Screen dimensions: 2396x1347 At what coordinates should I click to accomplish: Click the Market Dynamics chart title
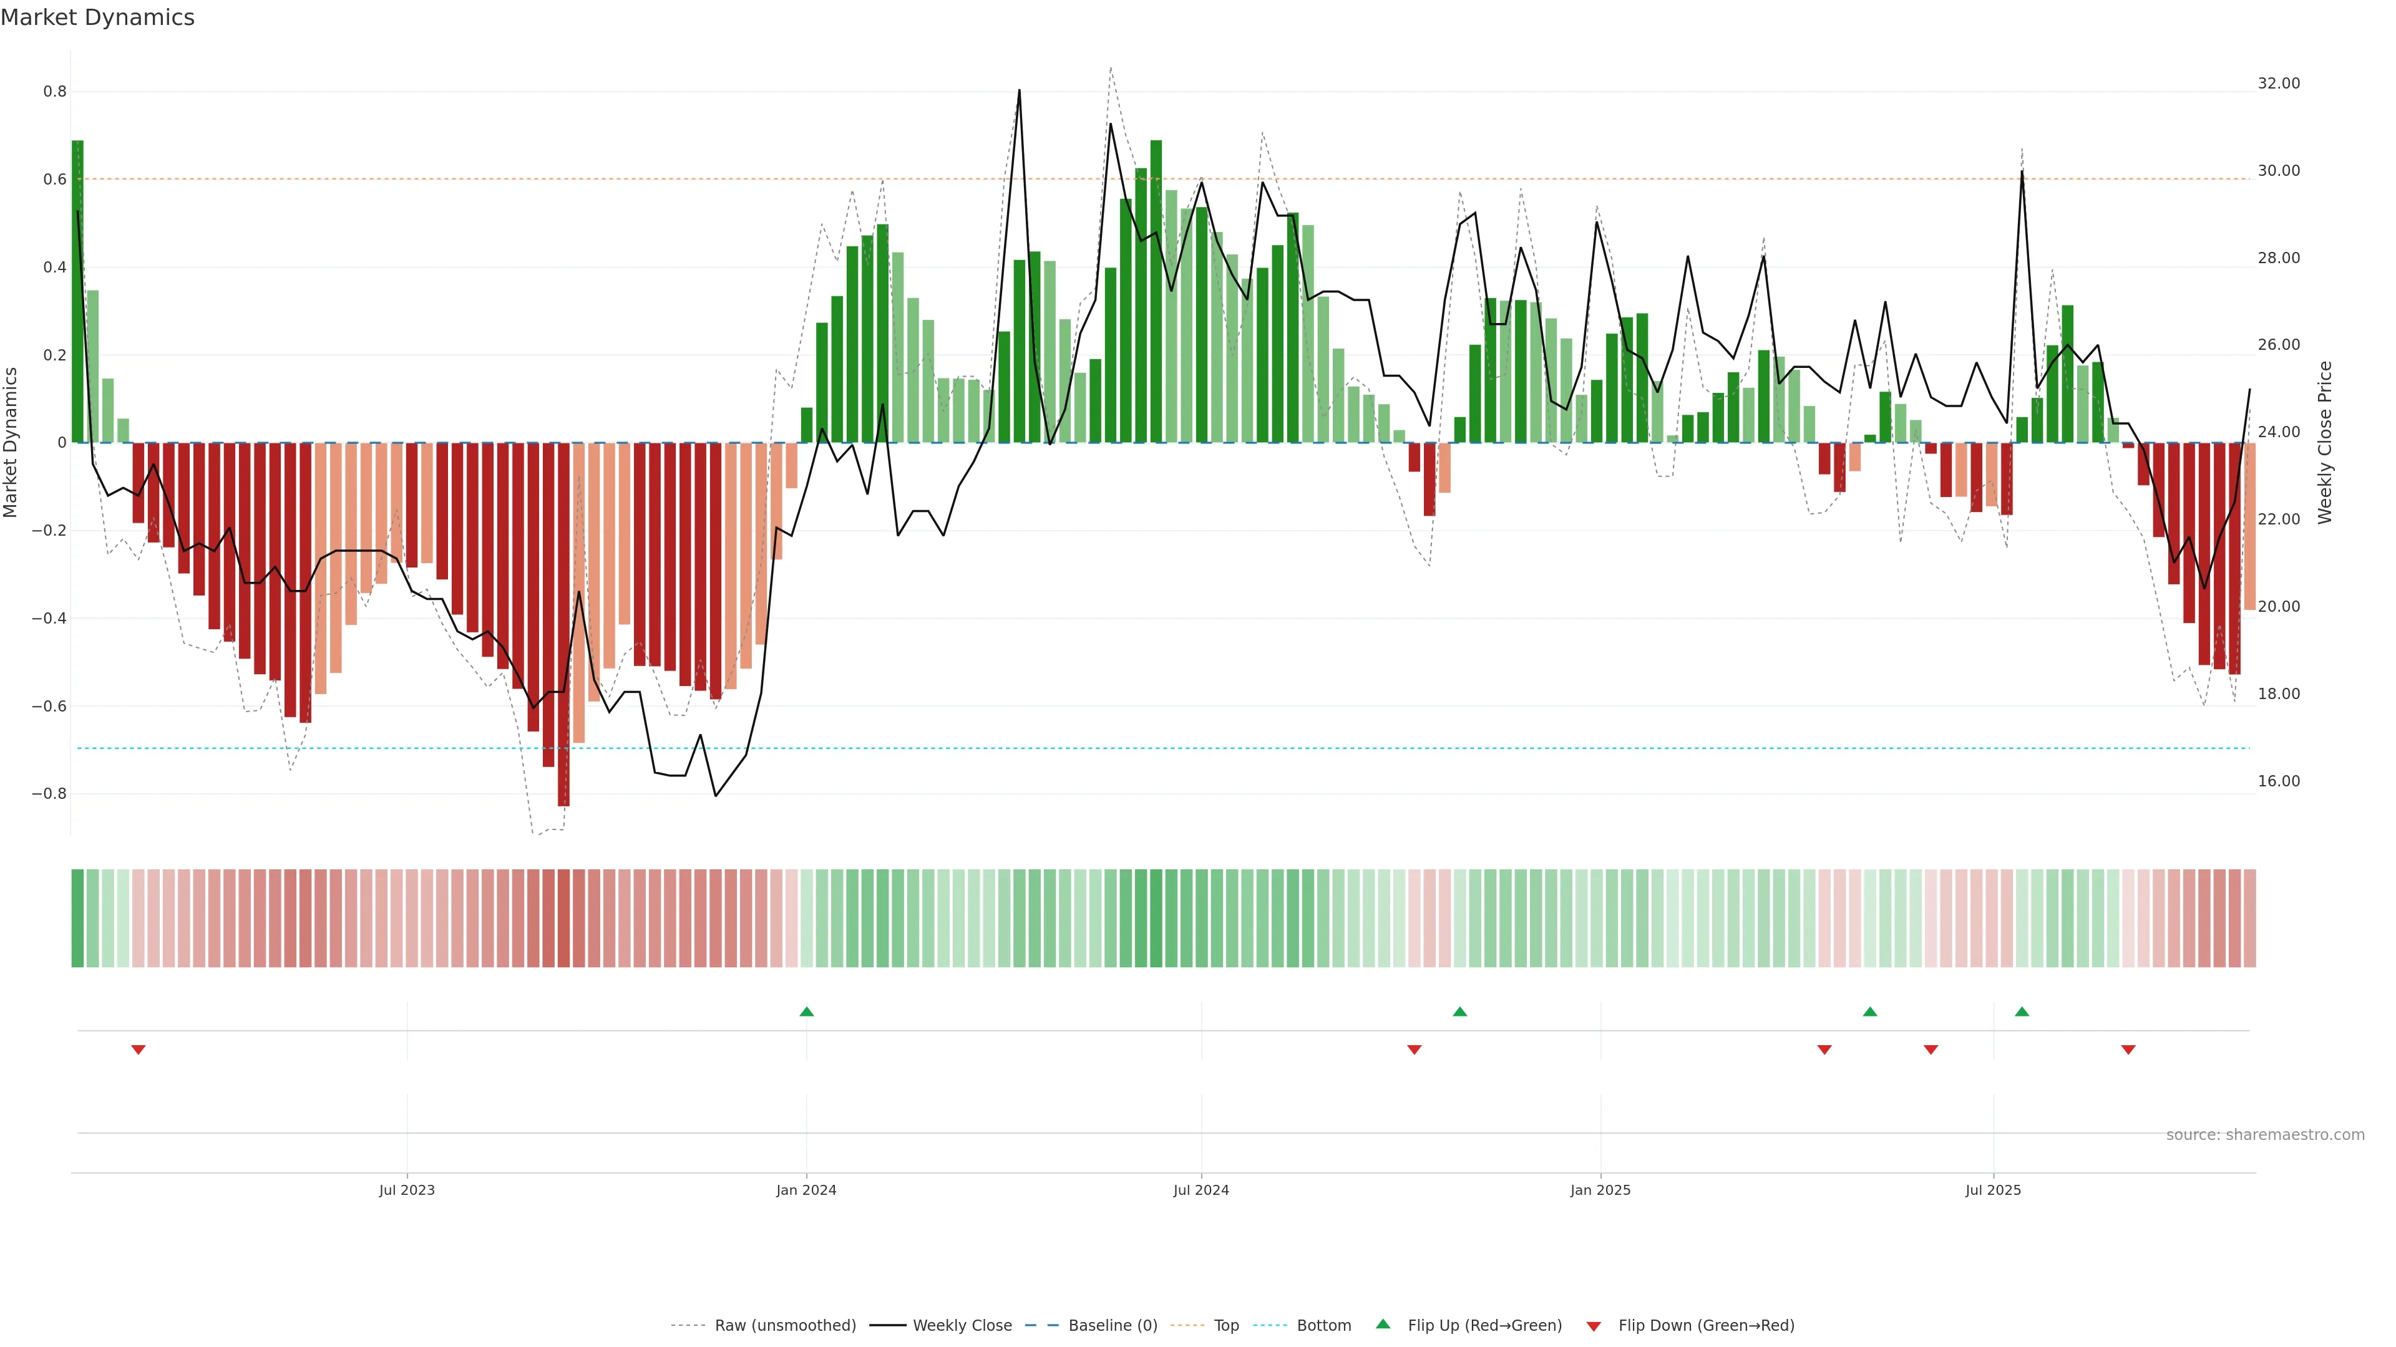[98, 17]
